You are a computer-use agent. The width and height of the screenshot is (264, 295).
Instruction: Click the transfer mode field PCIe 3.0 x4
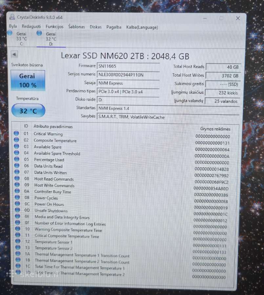128,92
